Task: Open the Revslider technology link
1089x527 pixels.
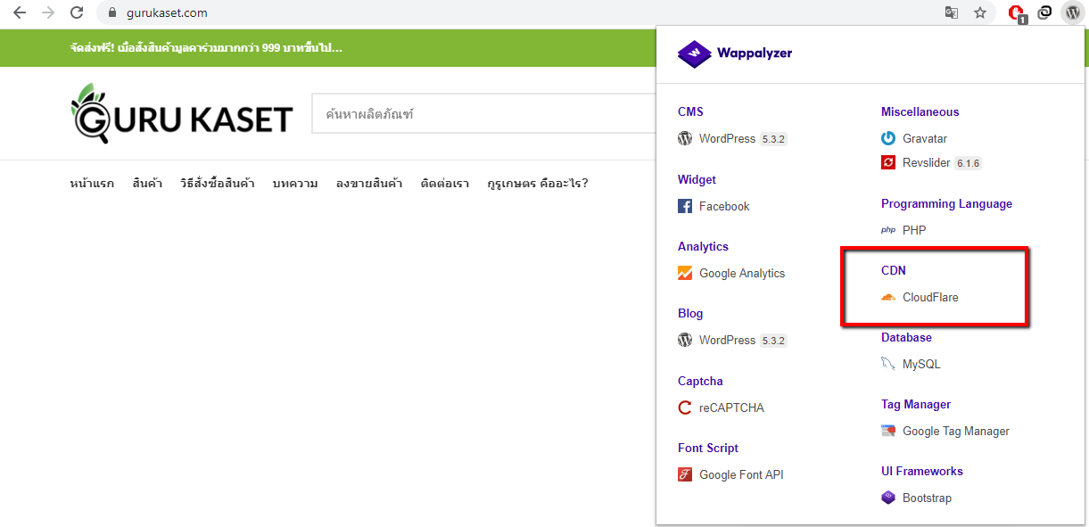Action: coord(928,163)
